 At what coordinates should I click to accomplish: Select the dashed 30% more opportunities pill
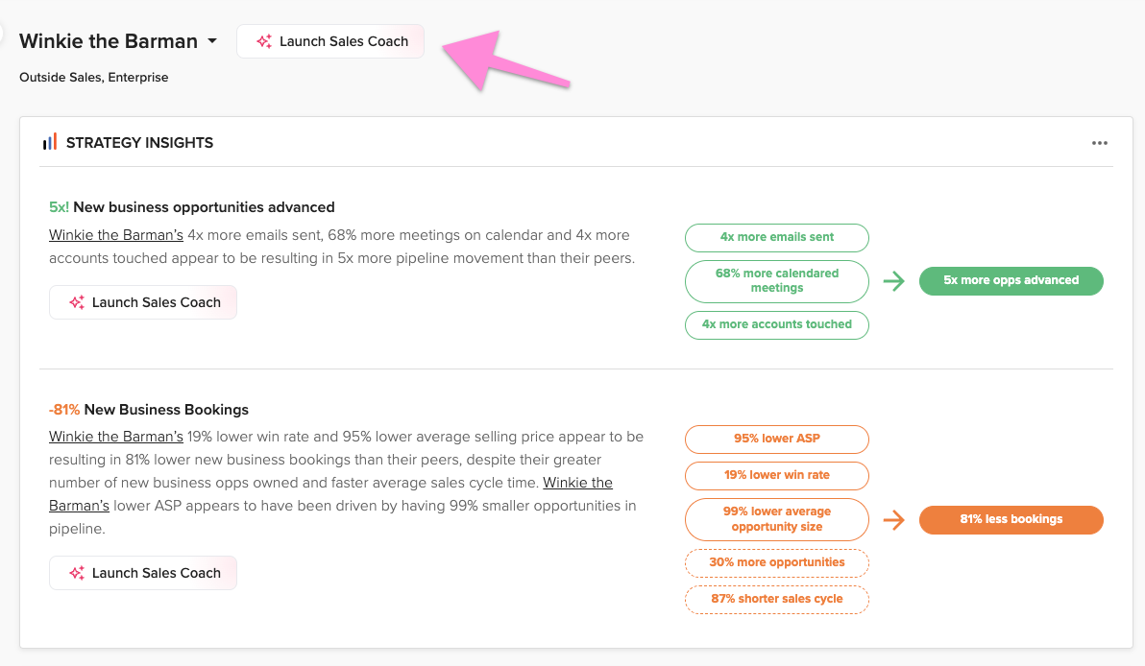(777, 562)
